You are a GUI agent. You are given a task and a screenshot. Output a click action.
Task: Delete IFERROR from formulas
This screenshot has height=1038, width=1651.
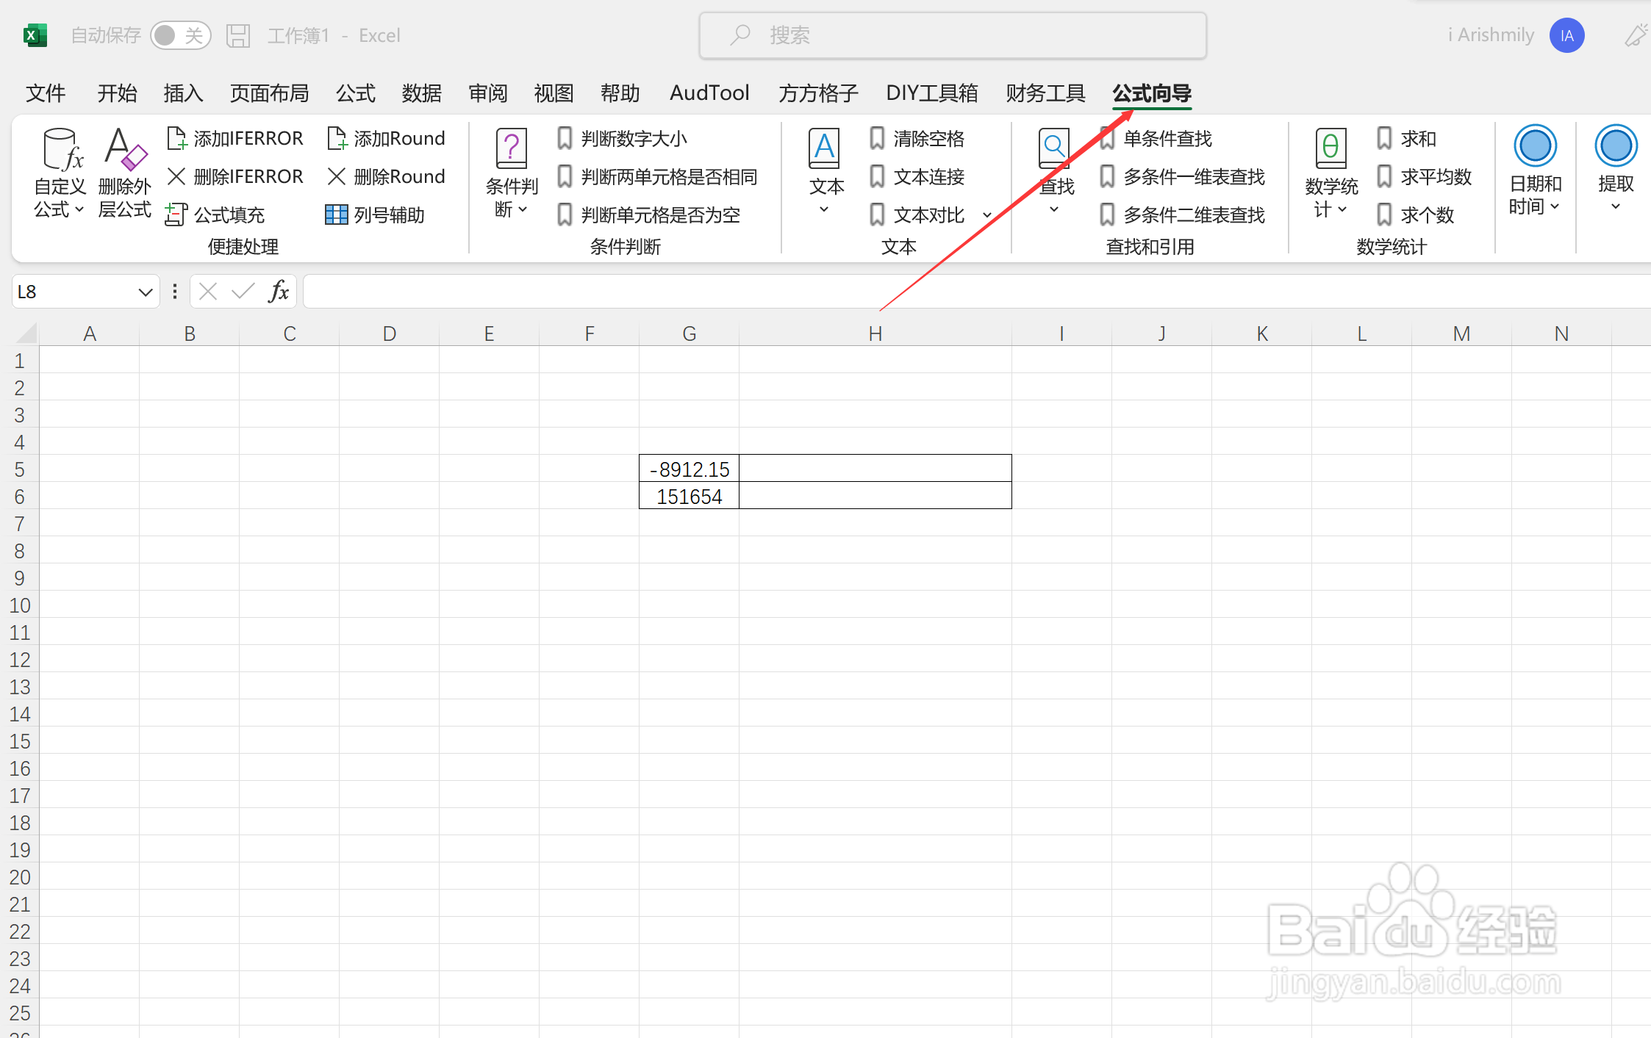pos(235,176)
